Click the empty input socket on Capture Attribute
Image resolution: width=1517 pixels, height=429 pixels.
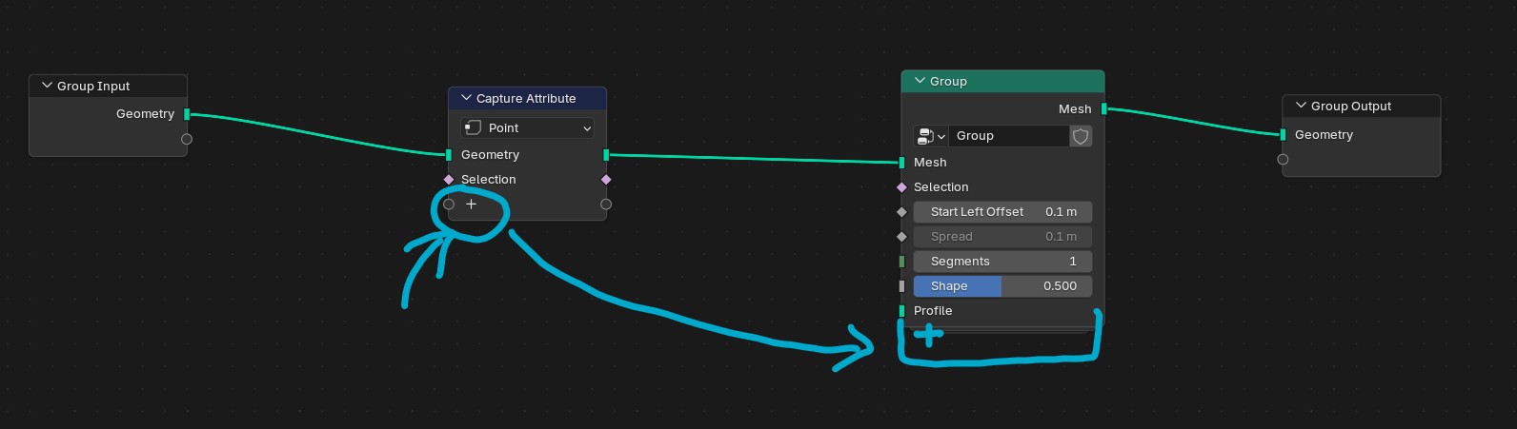[449, 205]
